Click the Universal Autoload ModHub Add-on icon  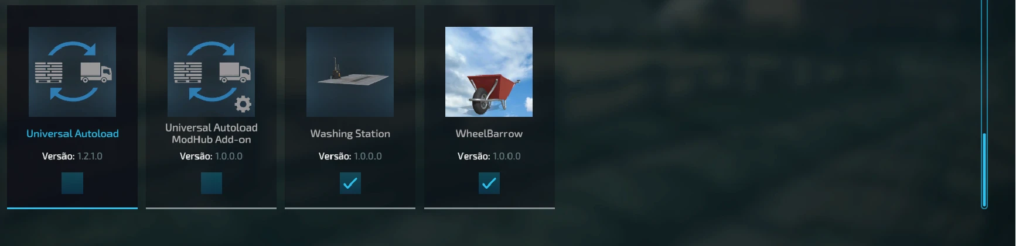(211, 72)
